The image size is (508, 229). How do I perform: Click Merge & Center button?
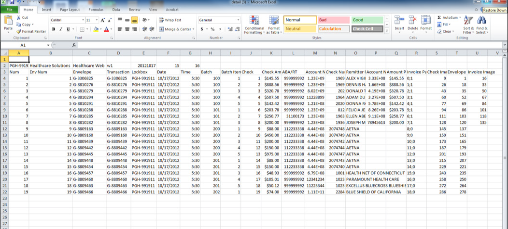tap(177, 29)
